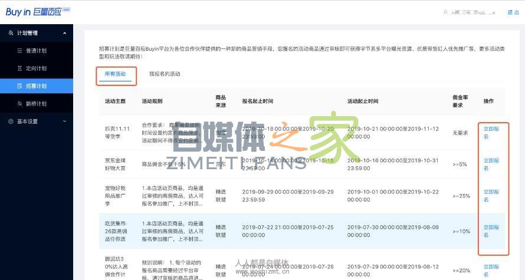Open the 基本设置 menu
525x280 pixels.
click(x=37, y=121)
